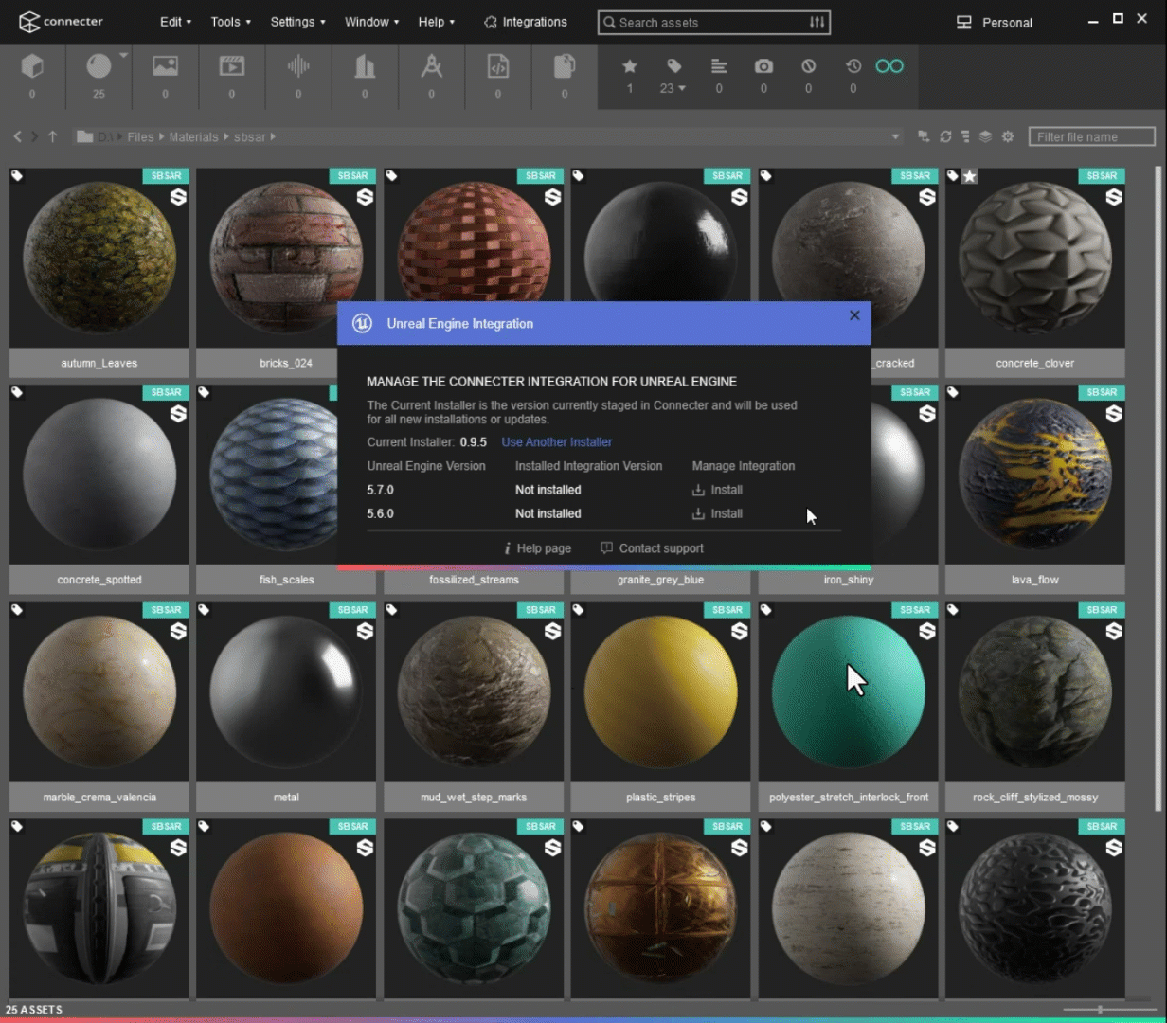Viewport: 1167px width, 1023px height.
Task: Open view settings gear icon
Action: coord(1008,136)
